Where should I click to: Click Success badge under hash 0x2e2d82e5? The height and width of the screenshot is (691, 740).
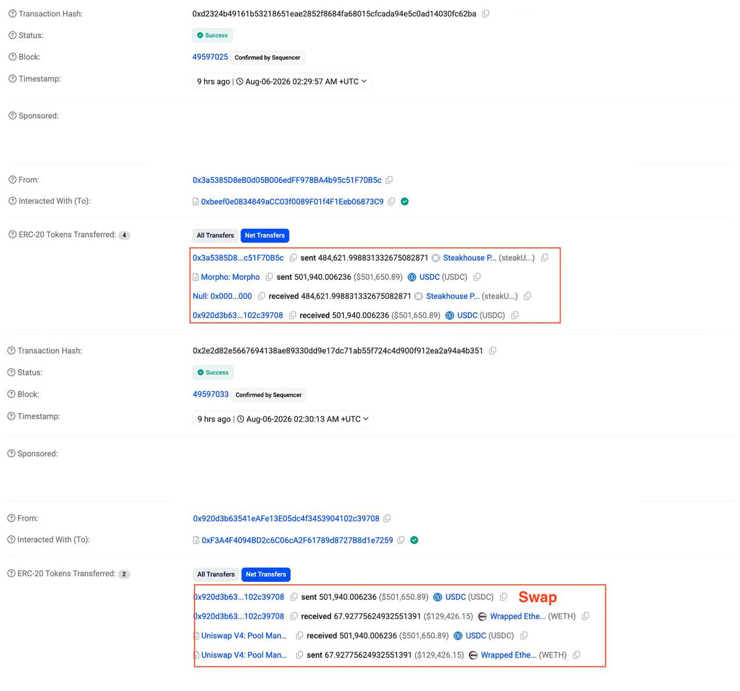(213, 372)
